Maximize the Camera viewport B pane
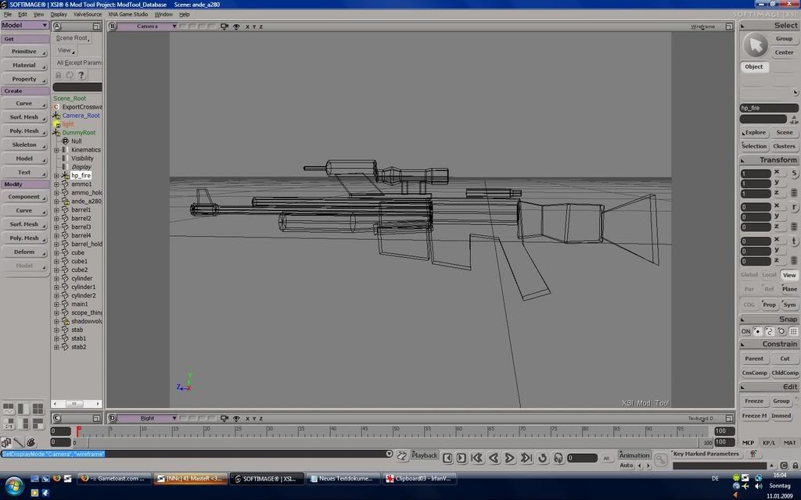The width and height of the screenshot is (801, 500). click(x=729, y=26)
